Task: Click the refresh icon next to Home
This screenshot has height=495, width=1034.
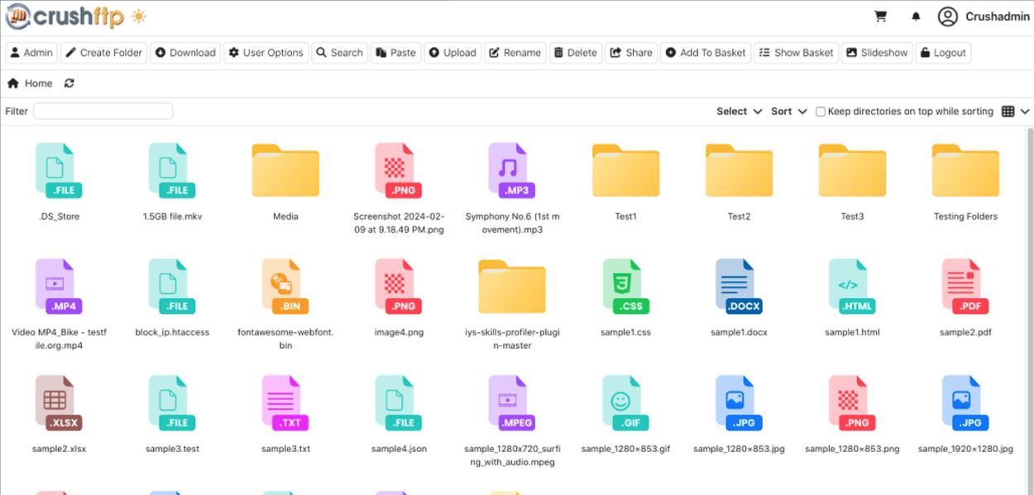Action: click(x=69, y=83)
